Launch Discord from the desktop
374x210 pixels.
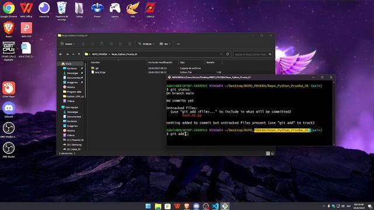click(x=9, y=110)
